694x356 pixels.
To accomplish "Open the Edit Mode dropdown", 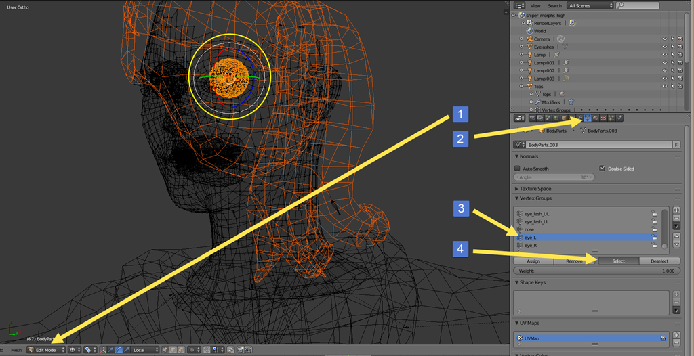I will [46, 350].
